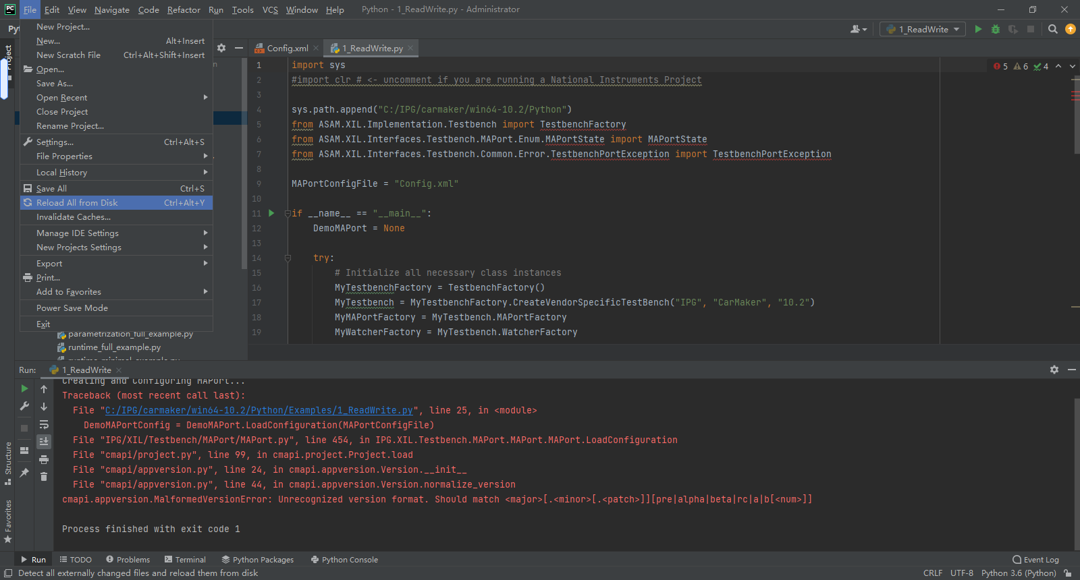The height and width of the screenshot is (580, 1080).
Task: Run with coverage from the toolbar icon
Action: pyautogui.click(x=1013, y=29)
